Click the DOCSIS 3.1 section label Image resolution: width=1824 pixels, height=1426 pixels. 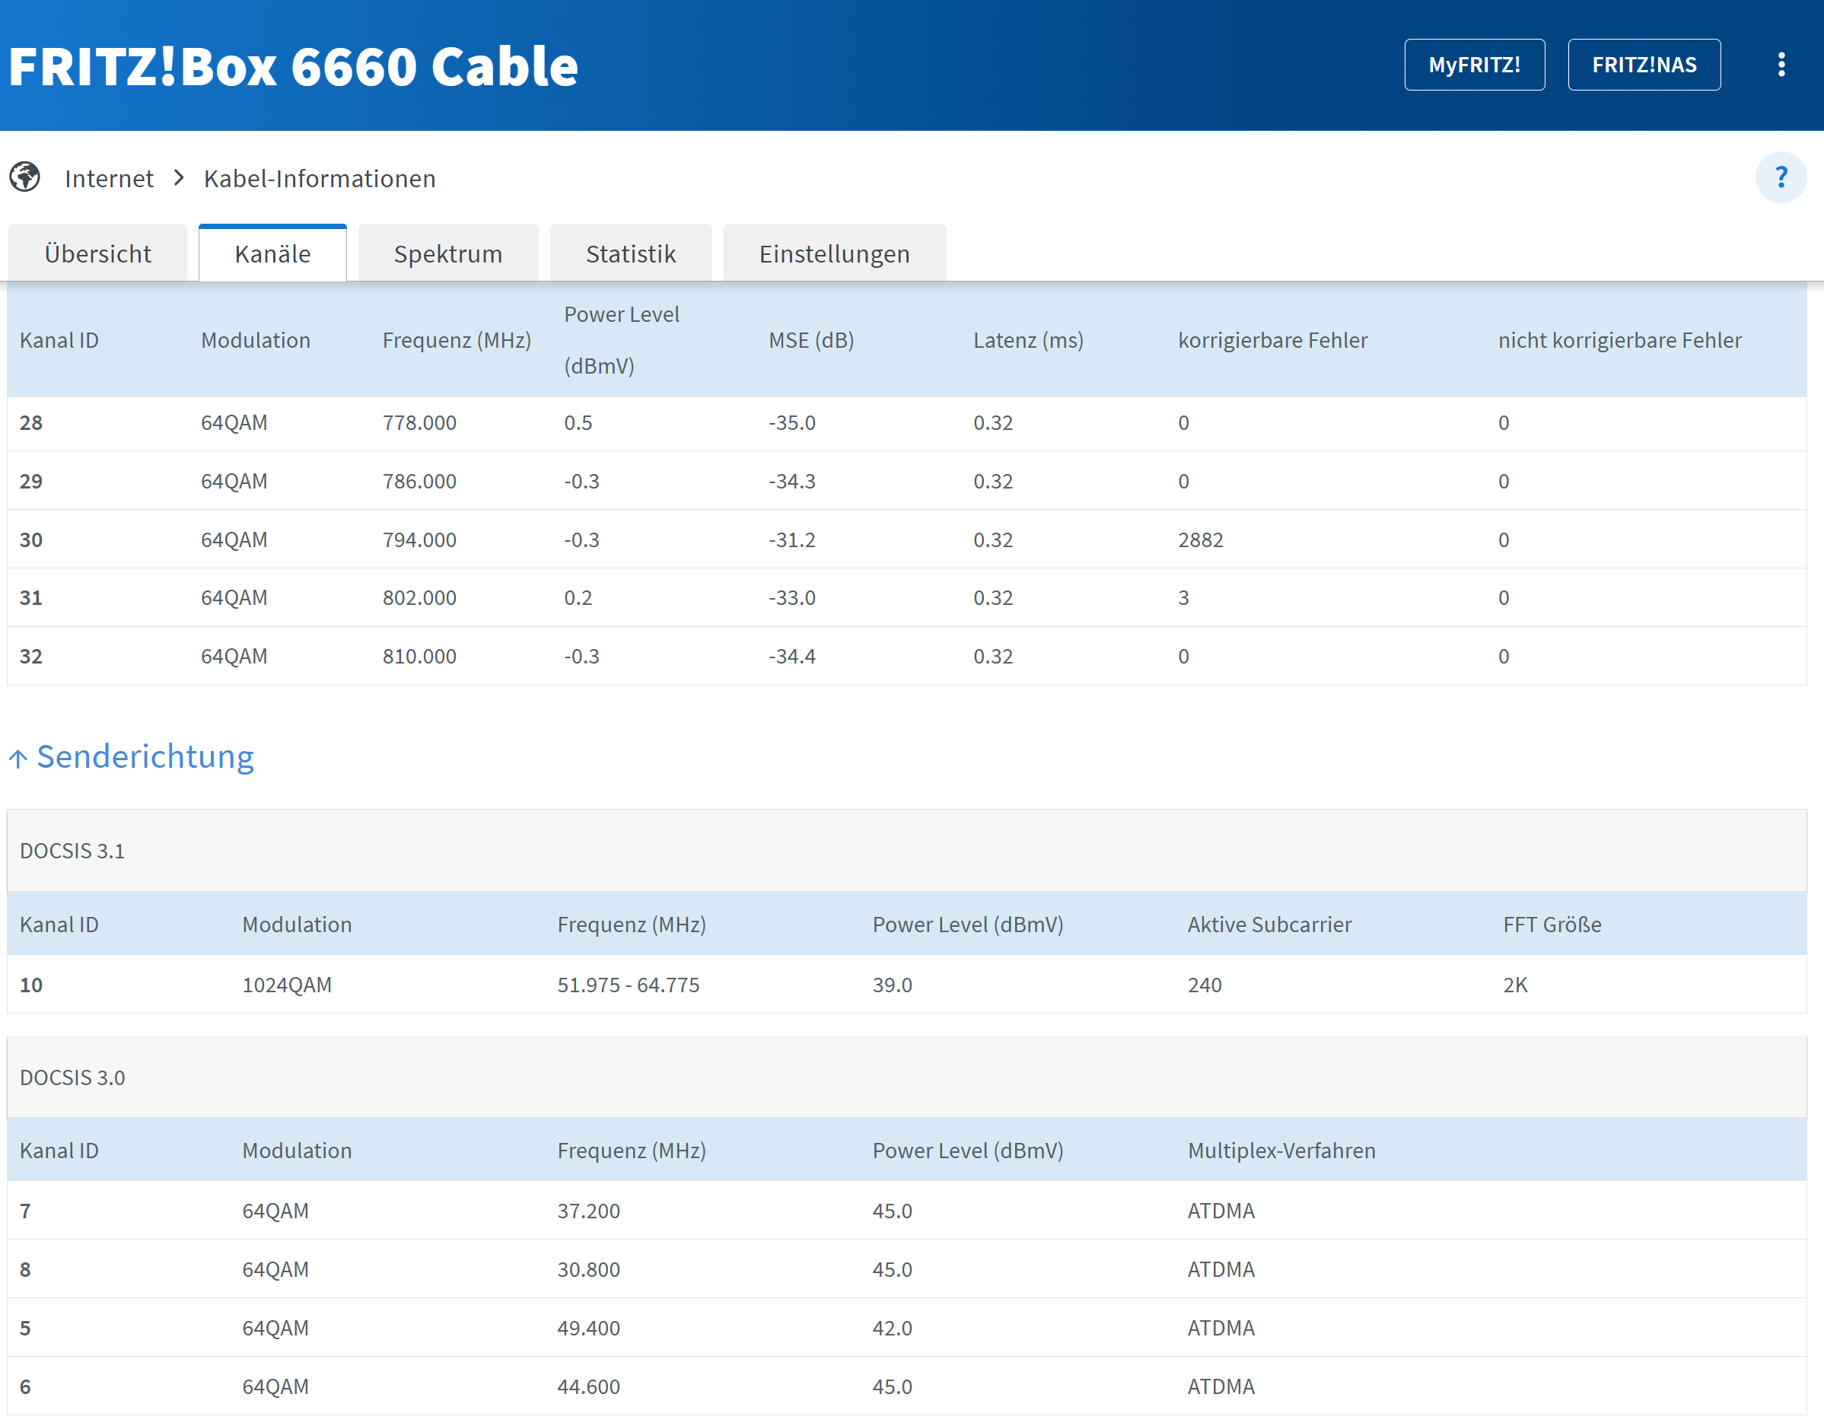click(72, 851)
